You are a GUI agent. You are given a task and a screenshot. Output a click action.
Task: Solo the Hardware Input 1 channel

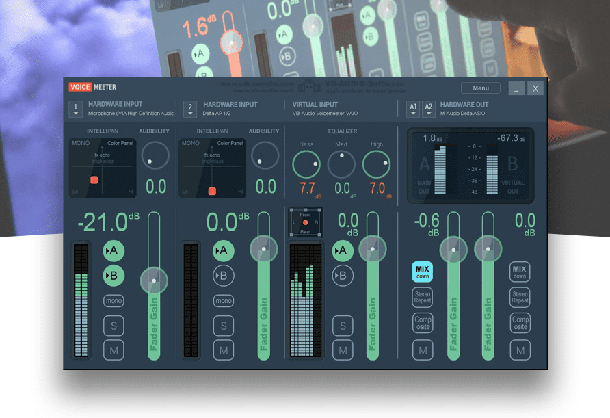point(114,326)
